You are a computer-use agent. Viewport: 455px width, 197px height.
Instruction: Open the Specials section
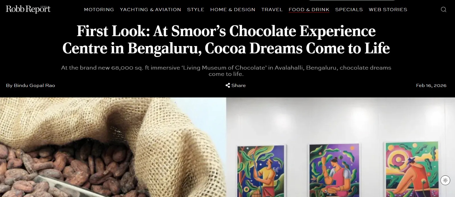[x=349, y=10]
